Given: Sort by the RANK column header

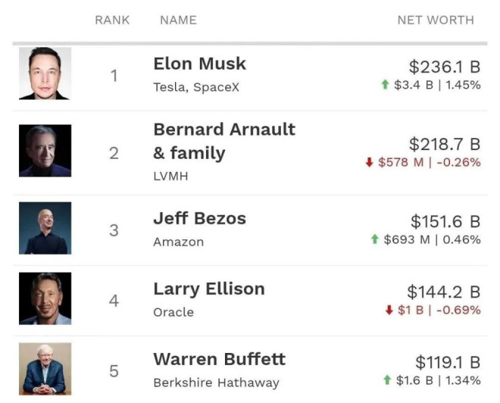Looking at the screenshot, I should click(x=112, y=20).
